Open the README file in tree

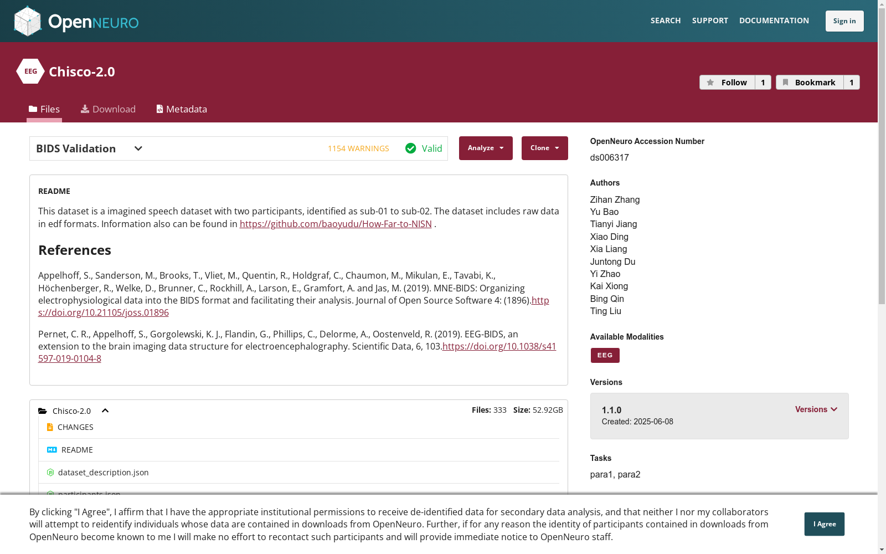click(x=77, y=450)
